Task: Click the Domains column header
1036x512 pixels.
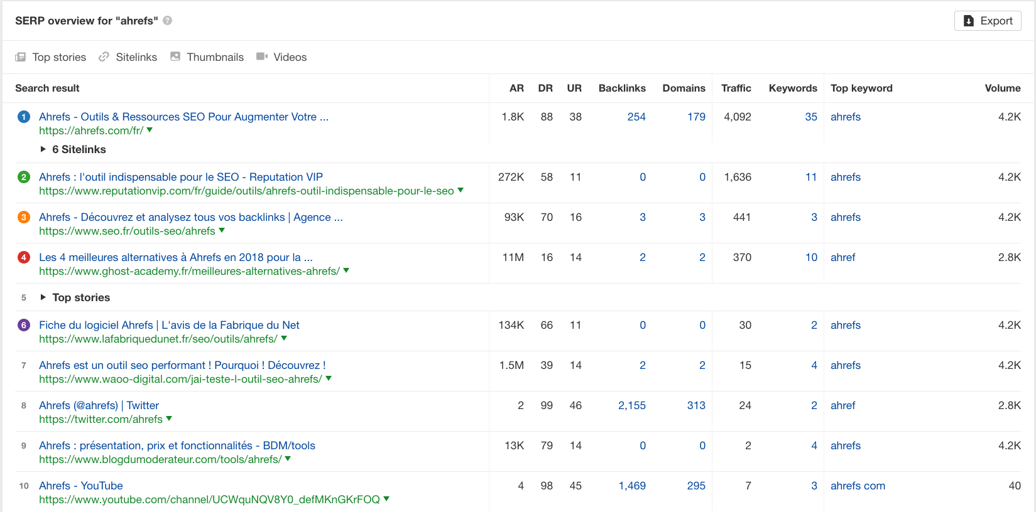Action: tap(684, 88)
